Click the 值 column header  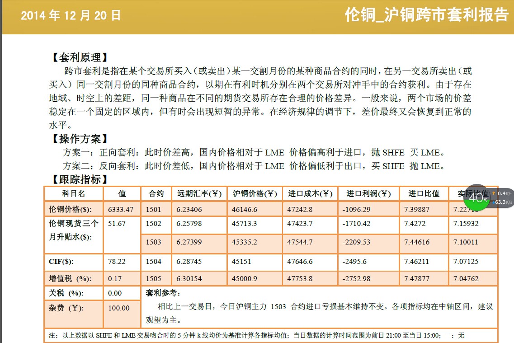coord(122,193)
